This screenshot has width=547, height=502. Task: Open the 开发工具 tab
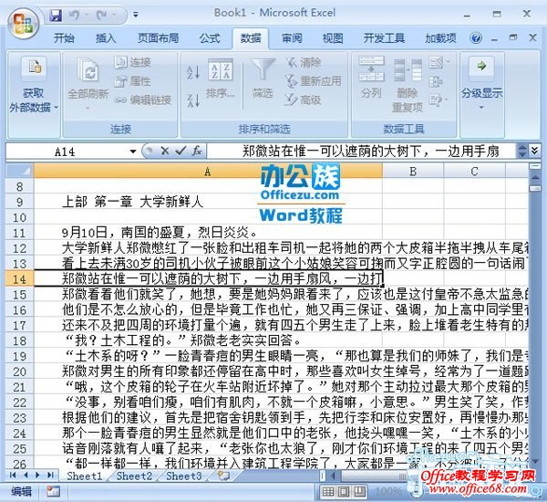[384, 37]
